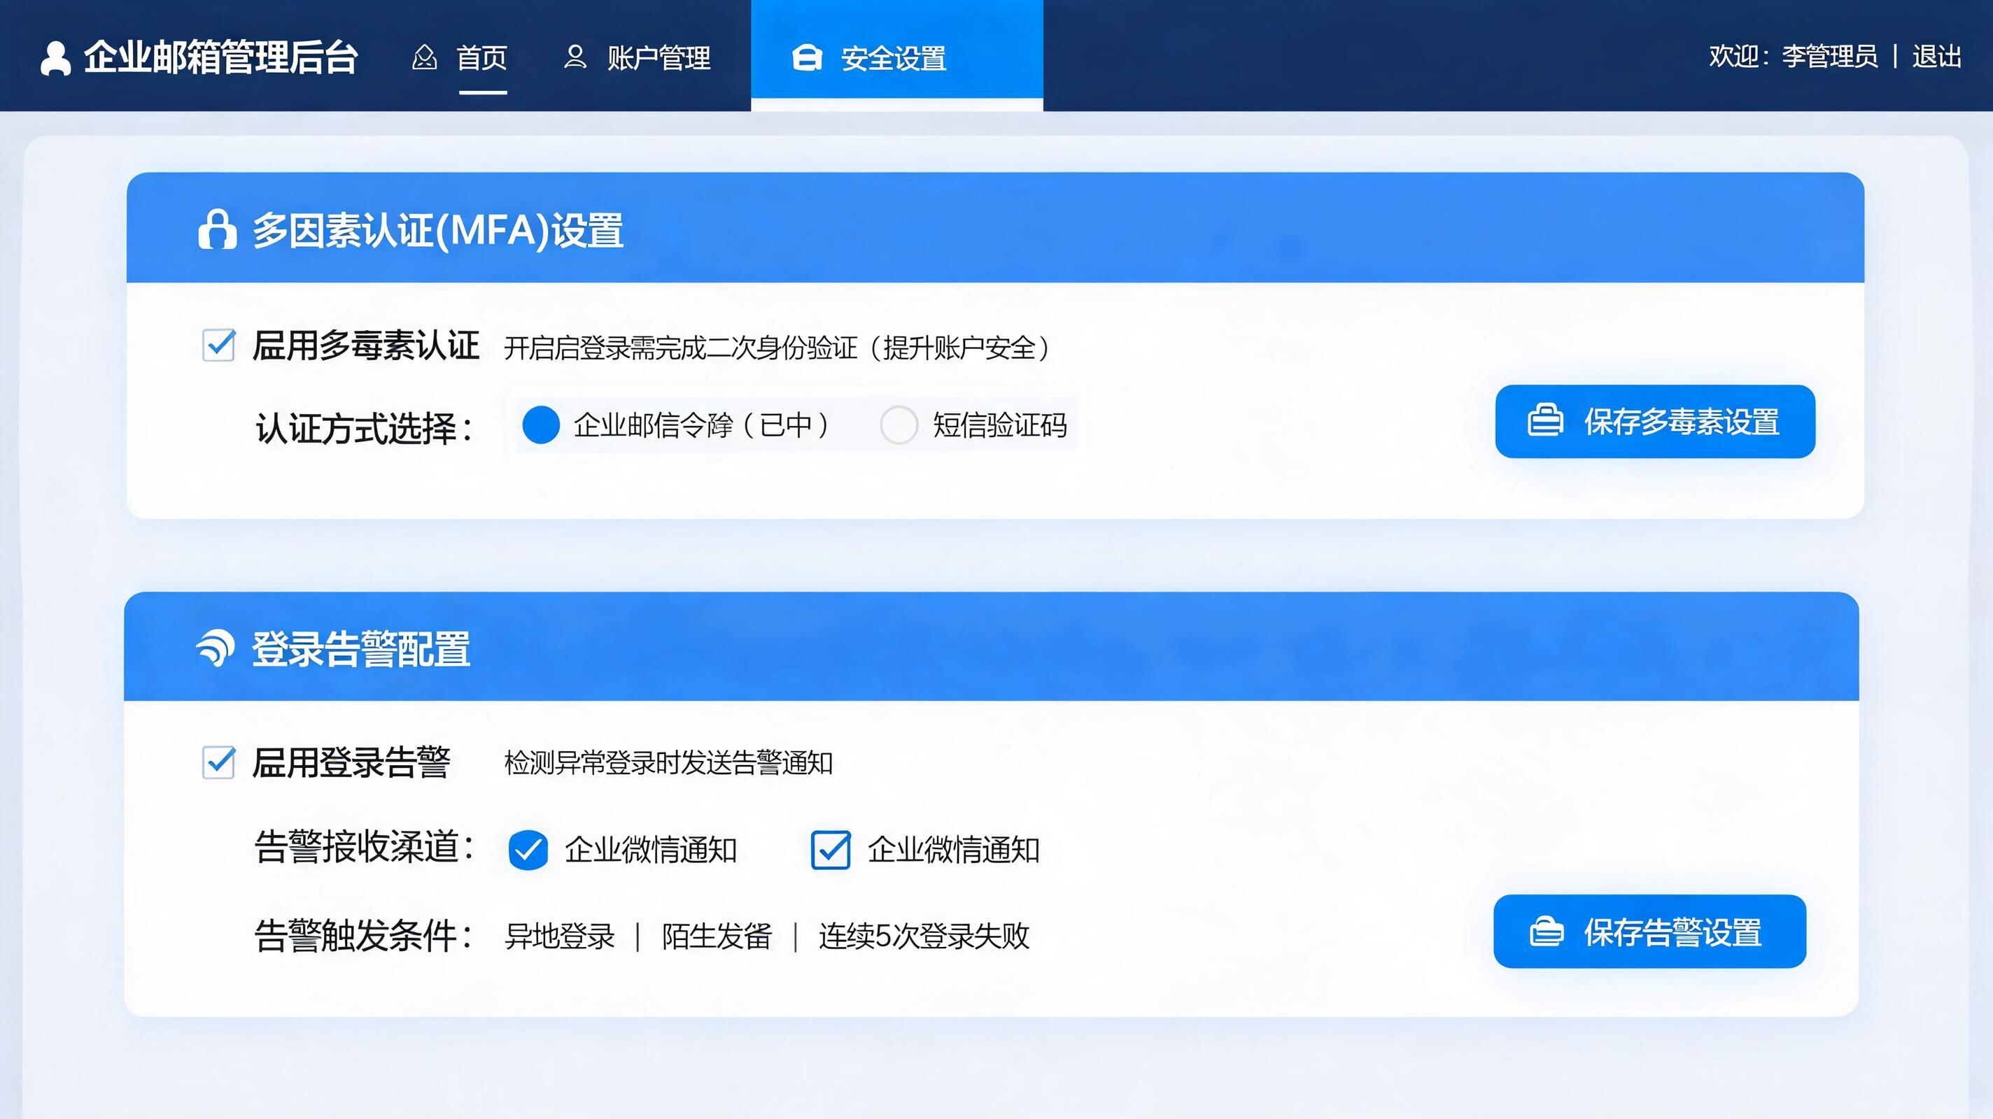Click the 连续5次登录失败 condition
This screenshot has width=1993, height=1119.
[924, 936]
